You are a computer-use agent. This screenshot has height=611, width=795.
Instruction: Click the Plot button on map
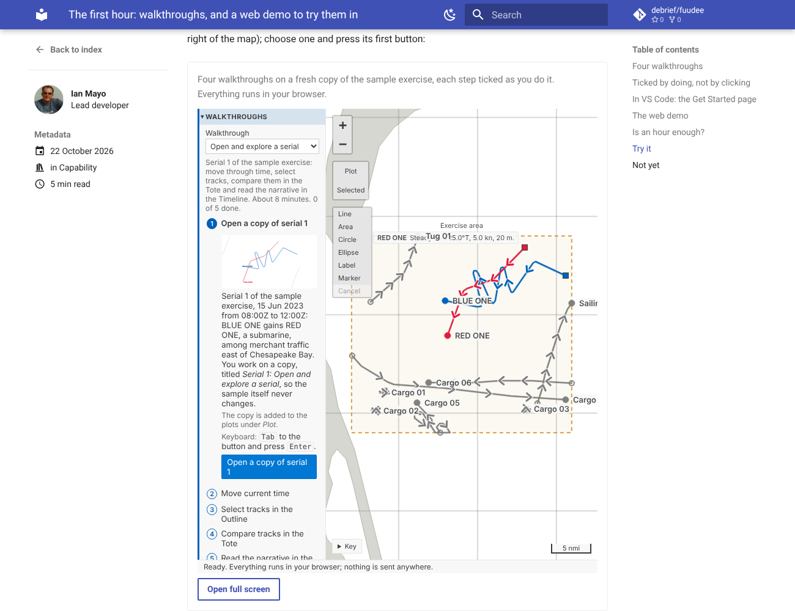[x=351, y=171]
